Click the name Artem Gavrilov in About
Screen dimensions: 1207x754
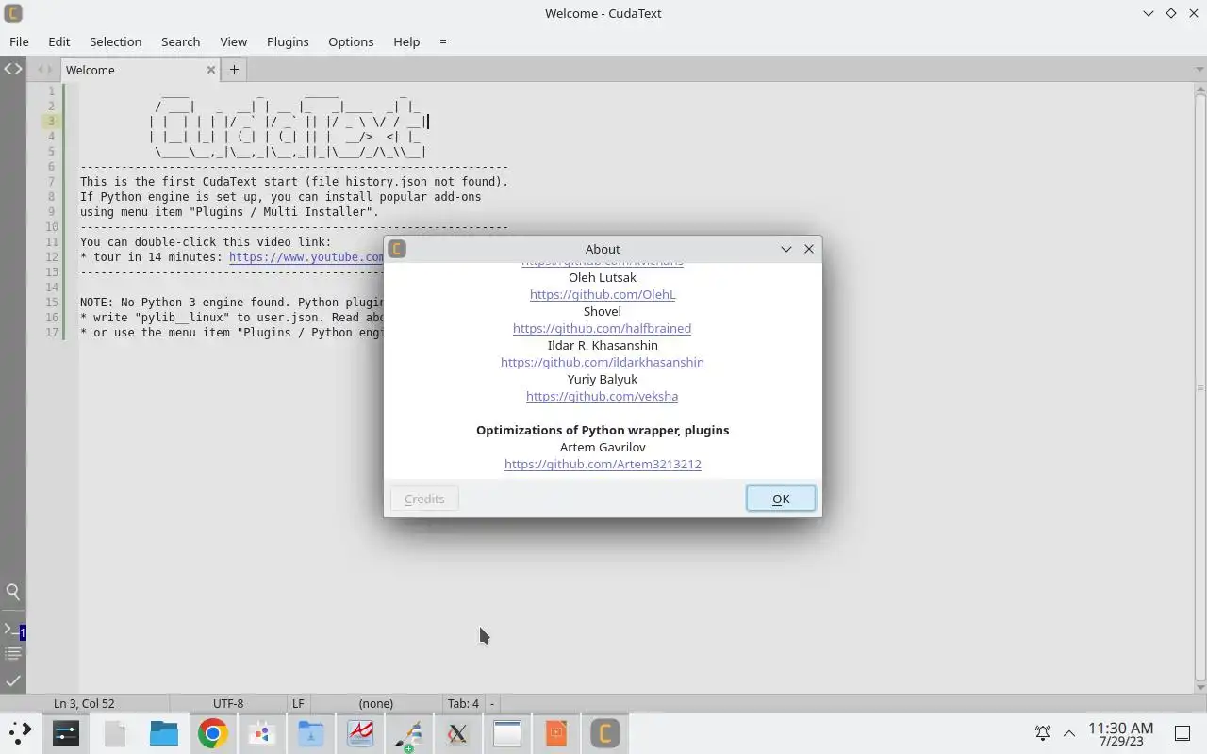(603, 447)
